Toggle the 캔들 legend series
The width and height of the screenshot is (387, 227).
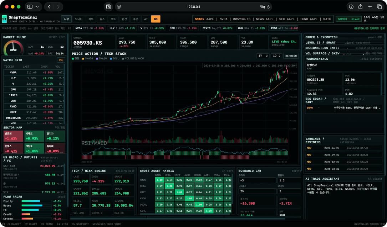coord(76,59)
